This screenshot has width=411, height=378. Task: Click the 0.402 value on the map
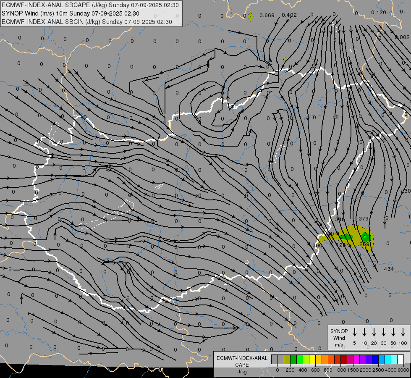coord(289,15)
